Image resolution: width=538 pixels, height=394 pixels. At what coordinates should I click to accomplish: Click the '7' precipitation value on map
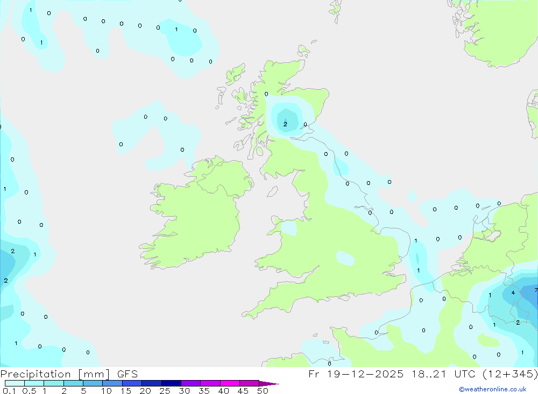point(536,290)
